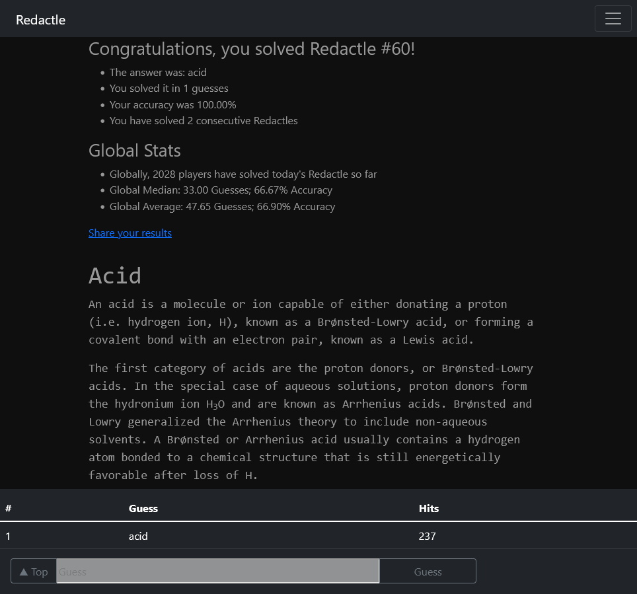Click the Acid article title
This screenshot has height=594, width=637.
click(115, 276)
